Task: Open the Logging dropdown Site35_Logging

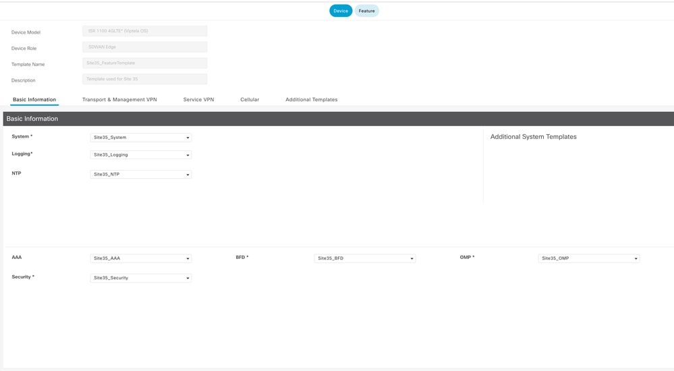Action: coord(140,154)
